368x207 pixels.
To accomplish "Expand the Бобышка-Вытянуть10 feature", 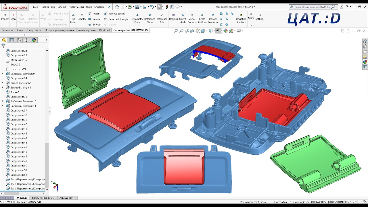I will tap(3, 101).
